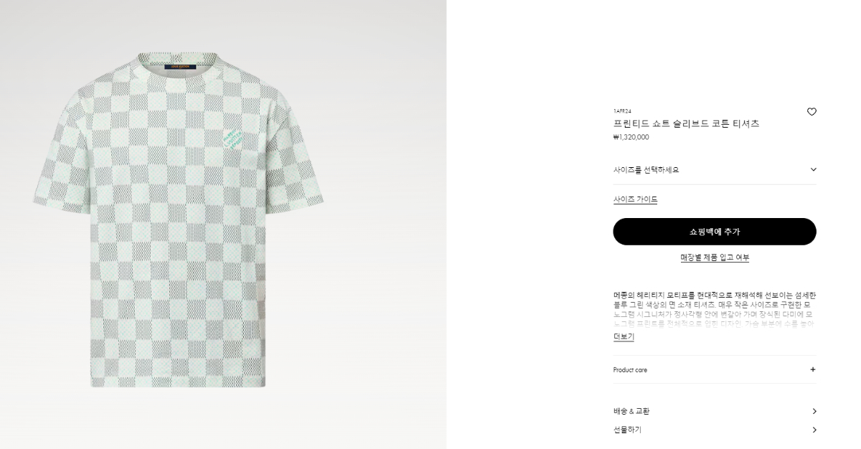This screenshot has width=861, height=449.
Task: Click the ₩1,320,000 price text
Action: [x=631, y=137]
